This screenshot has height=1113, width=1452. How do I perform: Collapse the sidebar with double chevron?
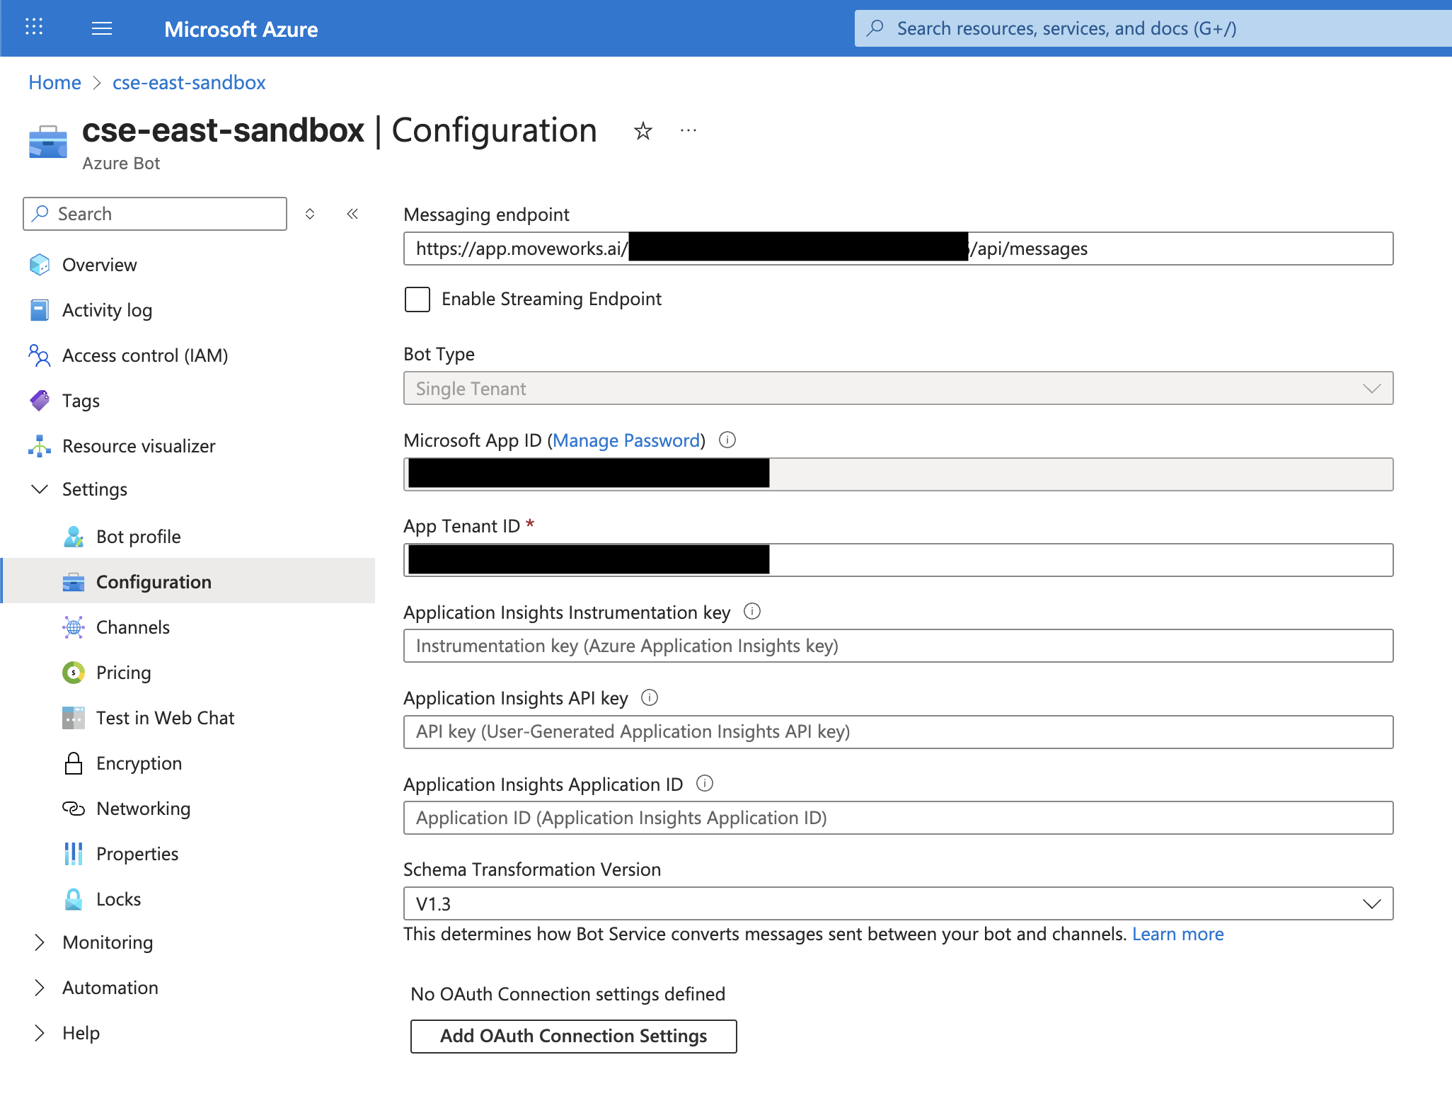(352, 214)
